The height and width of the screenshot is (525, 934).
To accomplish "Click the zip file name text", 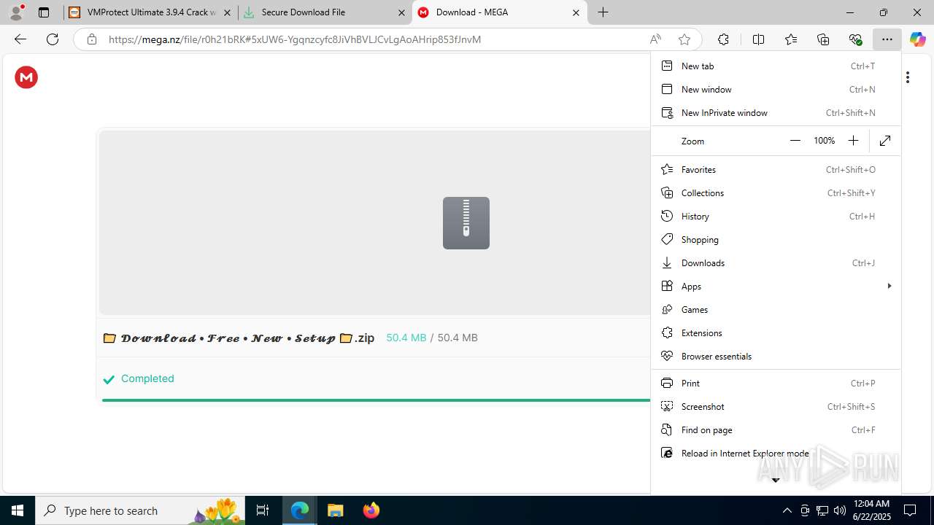I will (x=239, y=338).
